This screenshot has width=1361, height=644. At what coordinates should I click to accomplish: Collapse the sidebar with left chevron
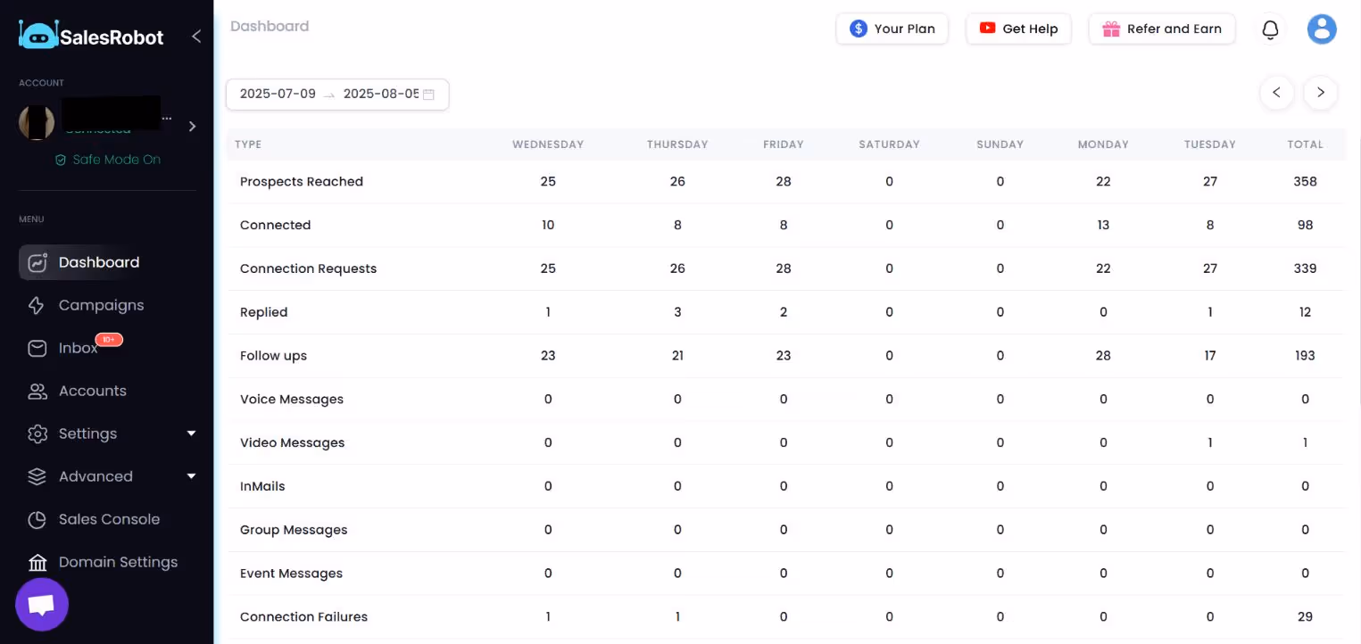point(195,37)
